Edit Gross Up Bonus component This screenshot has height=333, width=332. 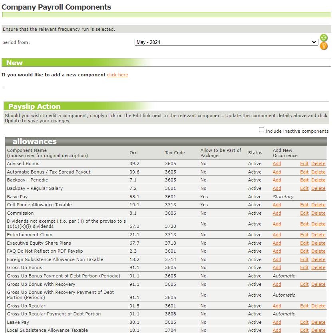point(304,267)
